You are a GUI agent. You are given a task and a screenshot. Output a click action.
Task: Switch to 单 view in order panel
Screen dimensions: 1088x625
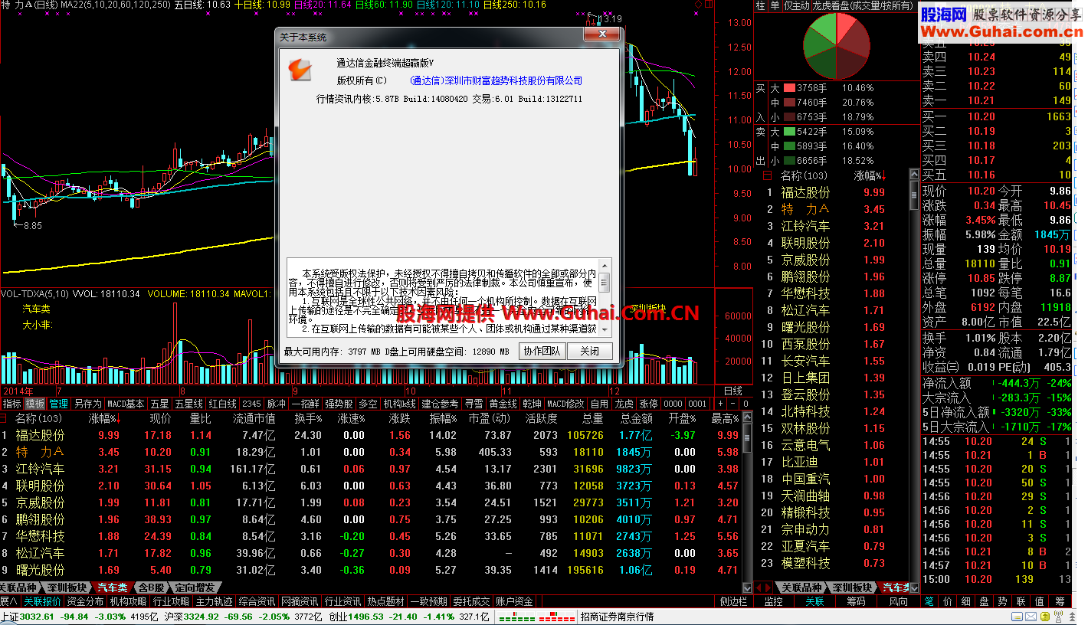click(775, 5)
